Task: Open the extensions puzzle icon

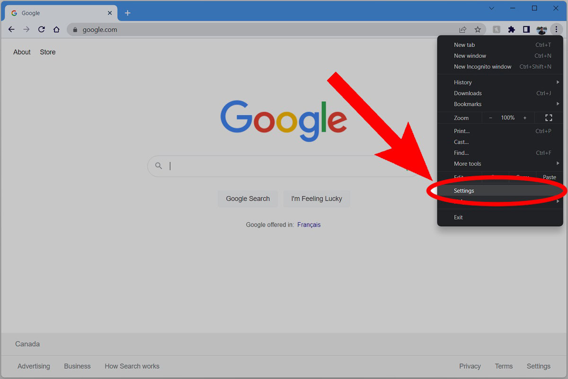Action: point(511,29)
